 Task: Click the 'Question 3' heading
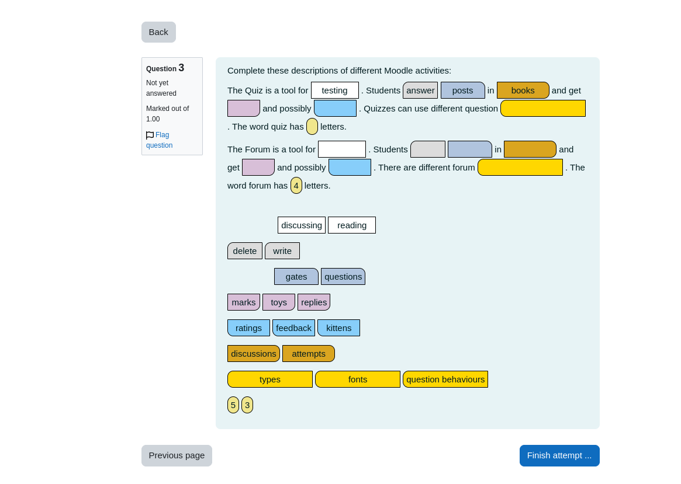coord(165,68)
